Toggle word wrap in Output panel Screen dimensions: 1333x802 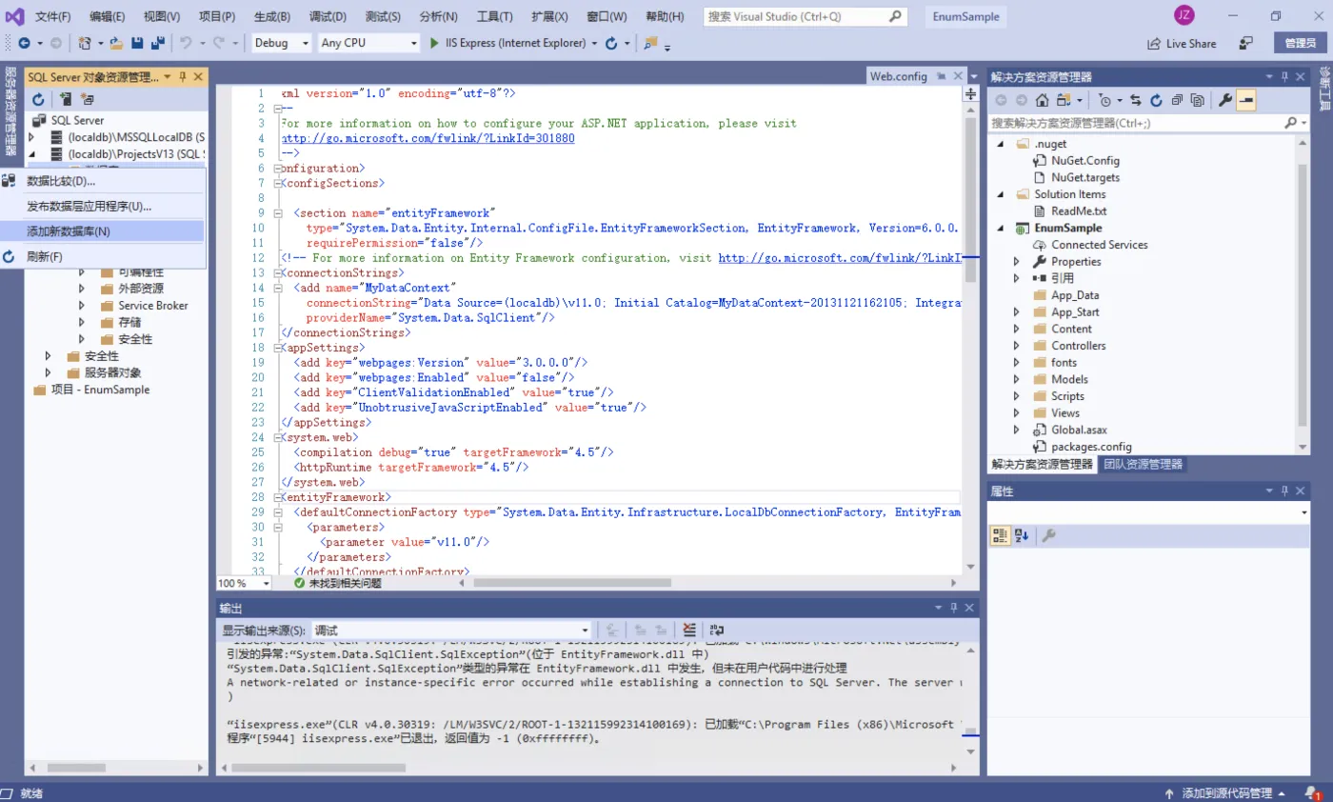(x=717, y=631)
